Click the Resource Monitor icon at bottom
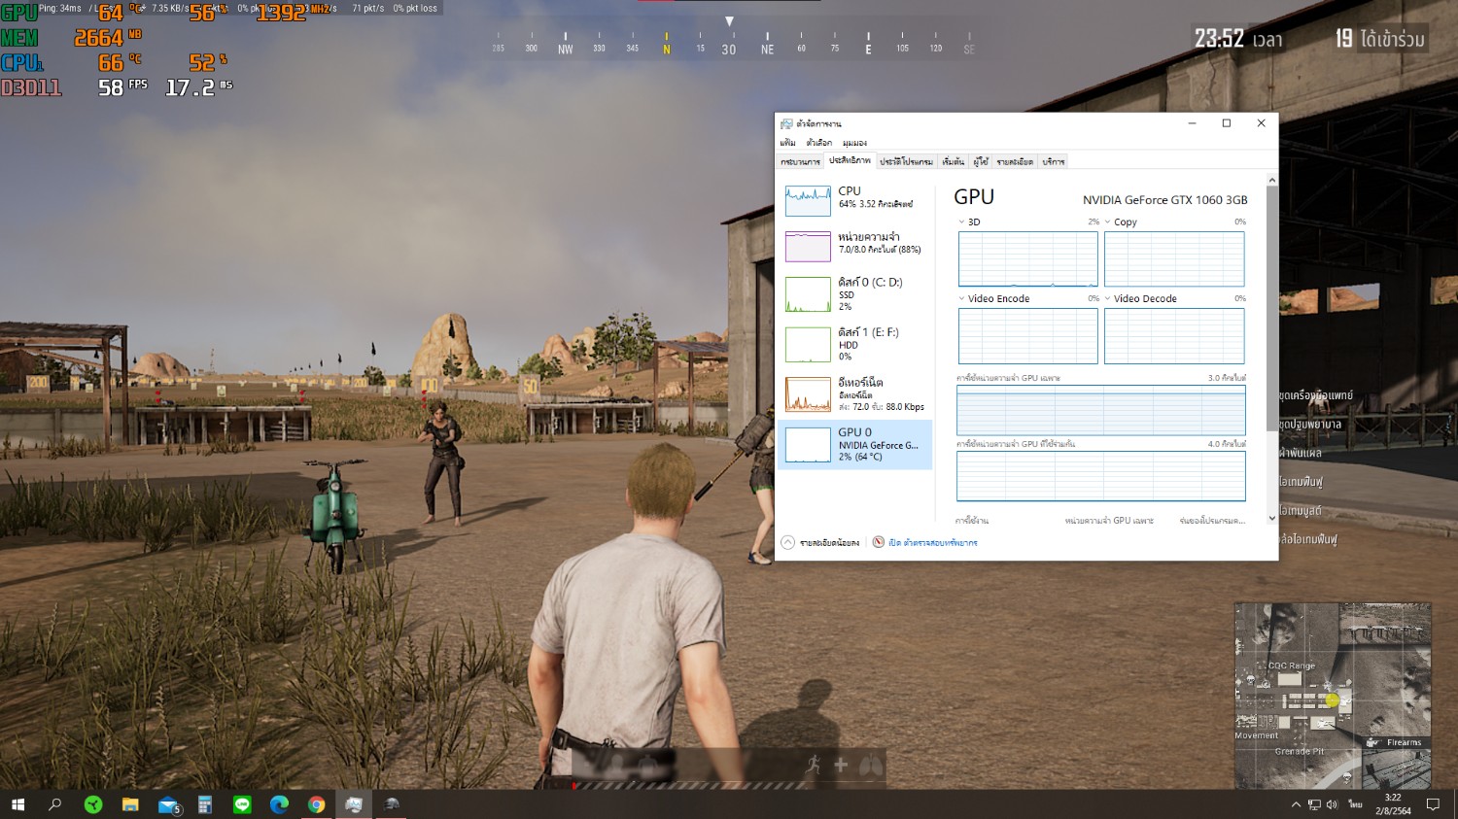Screen dimensions: 1458x819 tap(879, 542)
